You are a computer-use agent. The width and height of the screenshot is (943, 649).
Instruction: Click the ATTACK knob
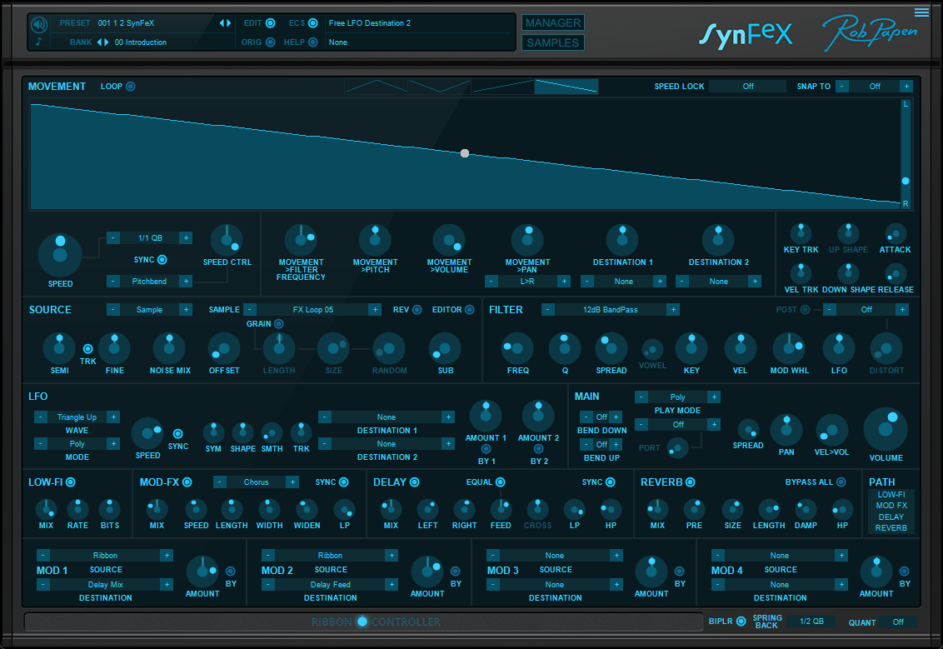click(x=895, y=234)
